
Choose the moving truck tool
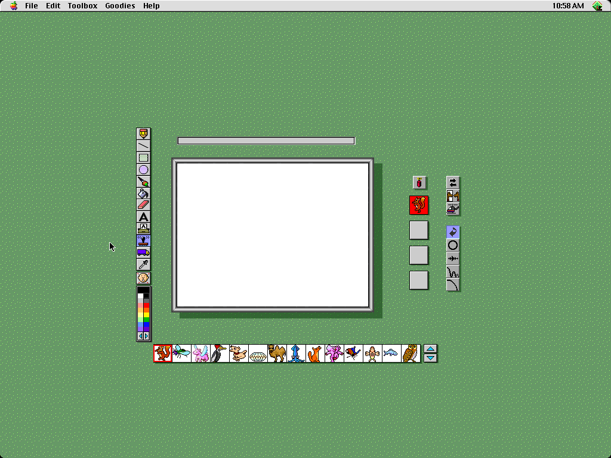pos(143,253)
